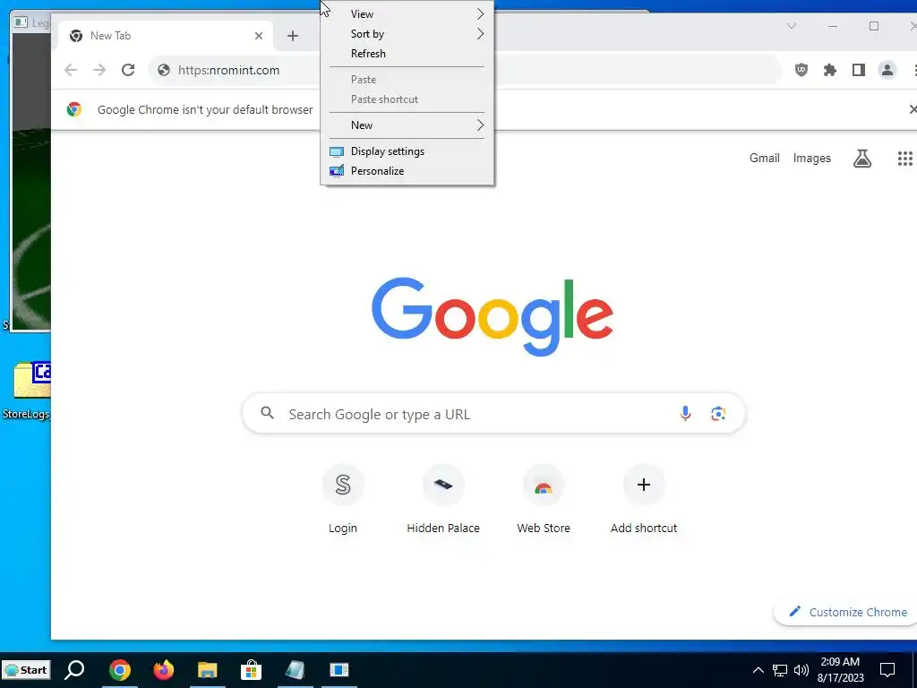The height and width of the screenshot is (688, 917).
Task: Focus the Search Google or type a URL box
Action: point(493,414)
